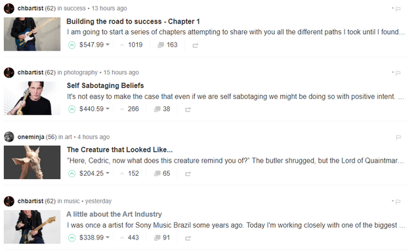This screenshot has height=252, width=420.
Task: Open comments showing 163 replies
Action: (x=167, y=45)
